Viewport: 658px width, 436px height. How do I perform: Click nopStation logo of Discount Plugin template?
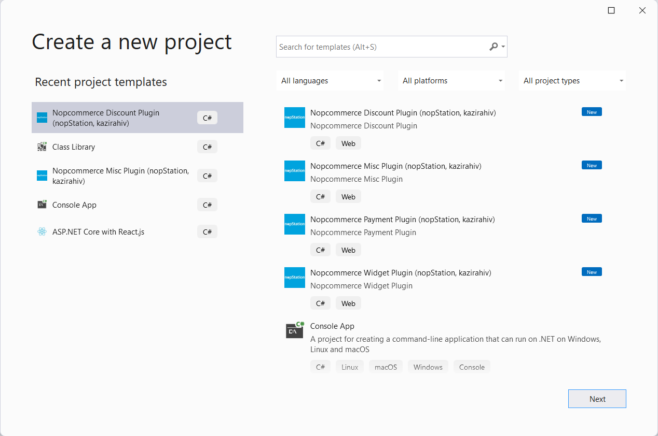tap(295, 118)
